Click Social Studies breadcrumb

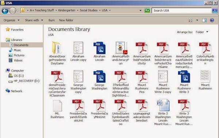pyautogui.click(x=89, y=10)
